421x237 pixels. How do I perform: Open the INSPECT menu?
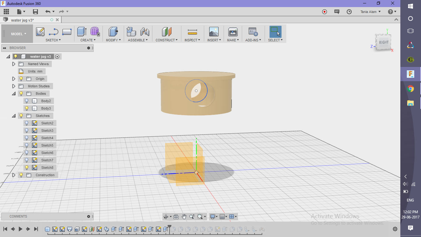(x=192, y=40)
